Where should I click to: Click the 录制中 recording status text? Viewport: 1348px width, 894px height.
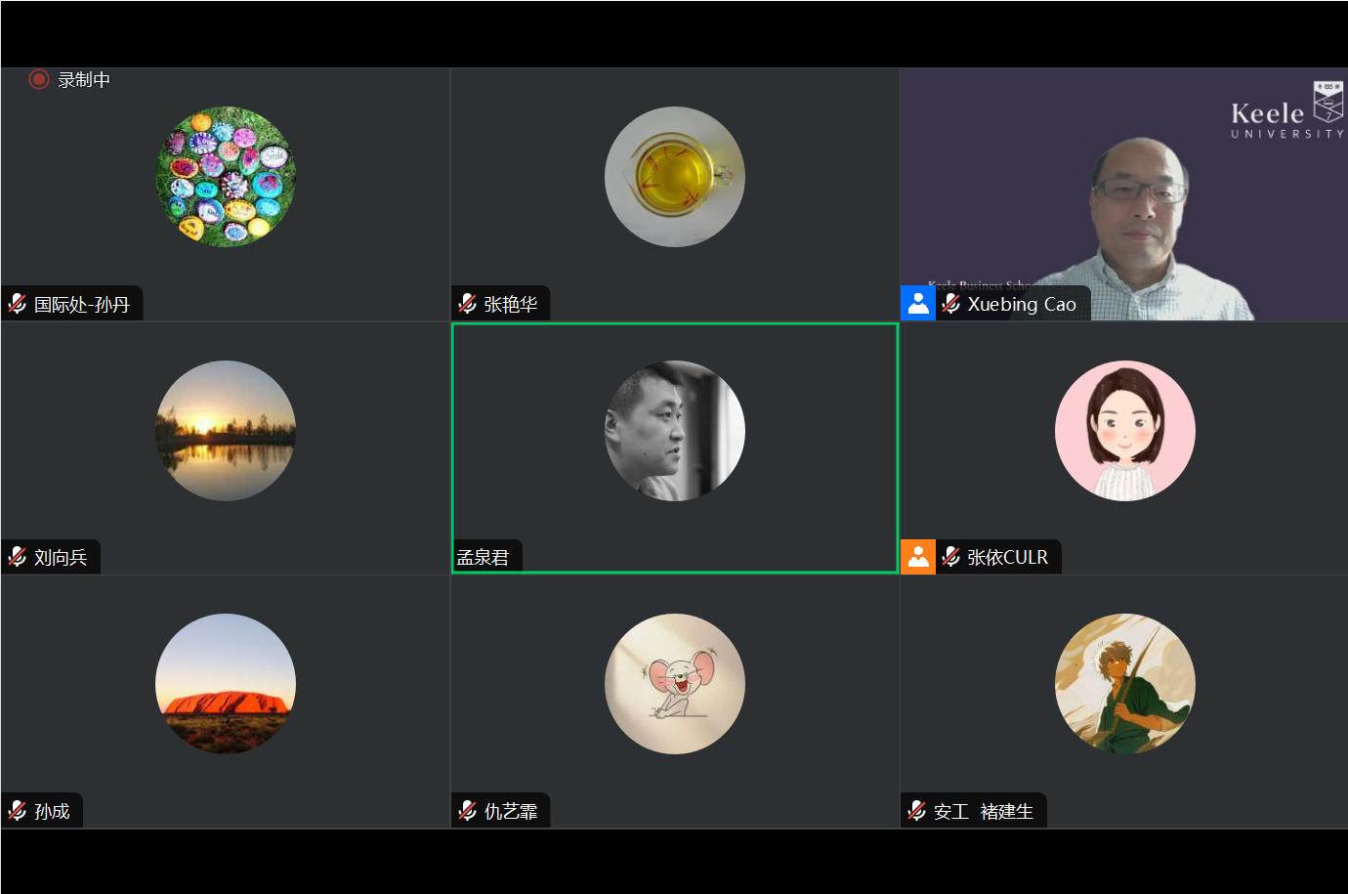click(x=84, y=80)
